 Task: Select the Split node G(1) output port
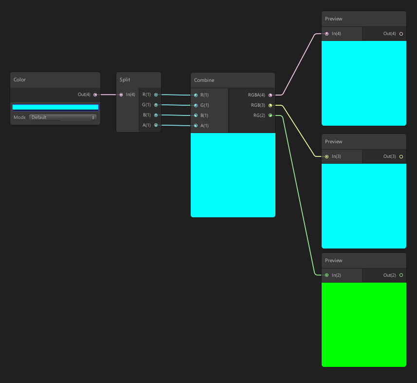point(156,105)
